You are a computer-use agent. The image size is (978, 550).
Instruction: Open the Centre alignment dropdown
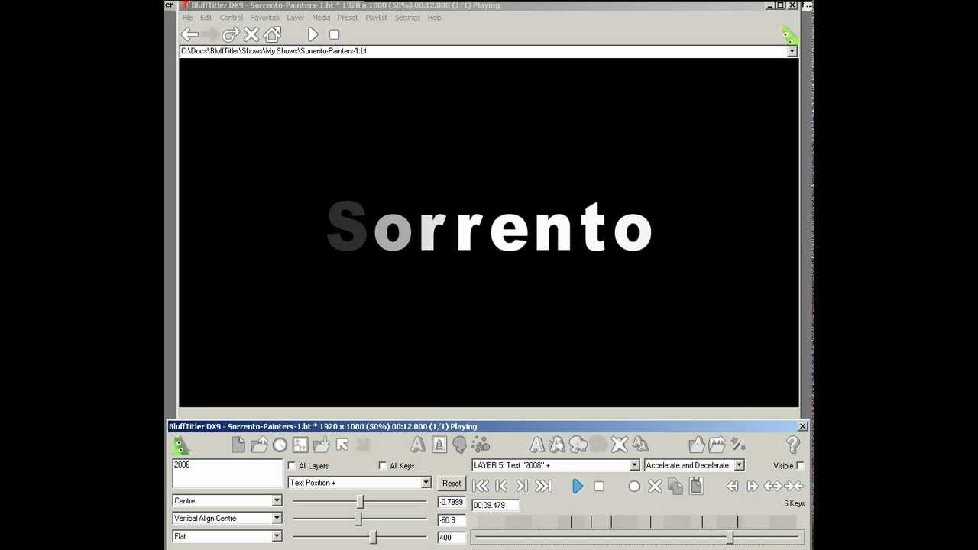pyautogui.click(x=277, y=501)
